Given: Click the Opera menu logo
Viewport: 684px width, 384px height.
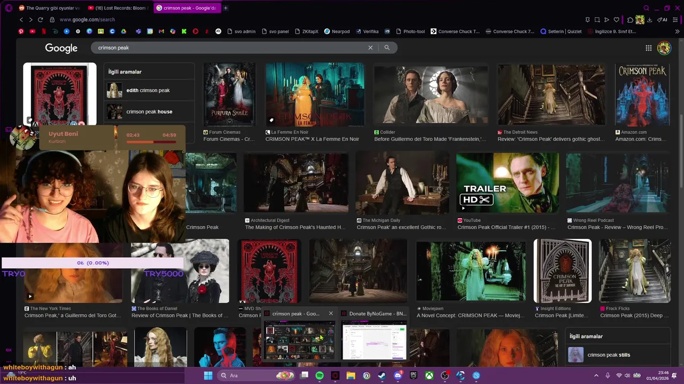Looking at the screenshot, I should 9,8.
